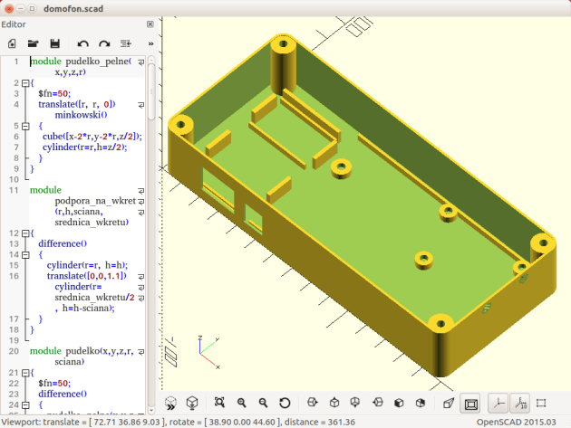The image size is (571, 428).
Task: Click the '$fn=50;' code on line 3
Action: (x=54, y=93)
